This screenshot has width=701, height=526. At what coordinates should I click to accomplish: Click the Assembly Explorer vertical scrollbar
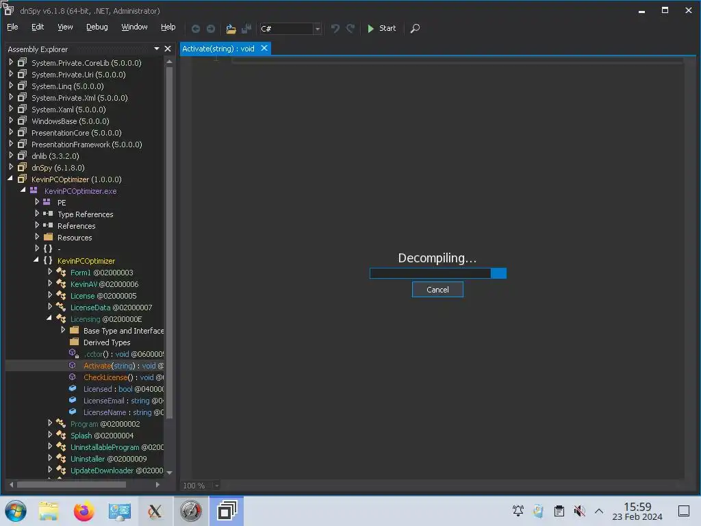[170, 242]
